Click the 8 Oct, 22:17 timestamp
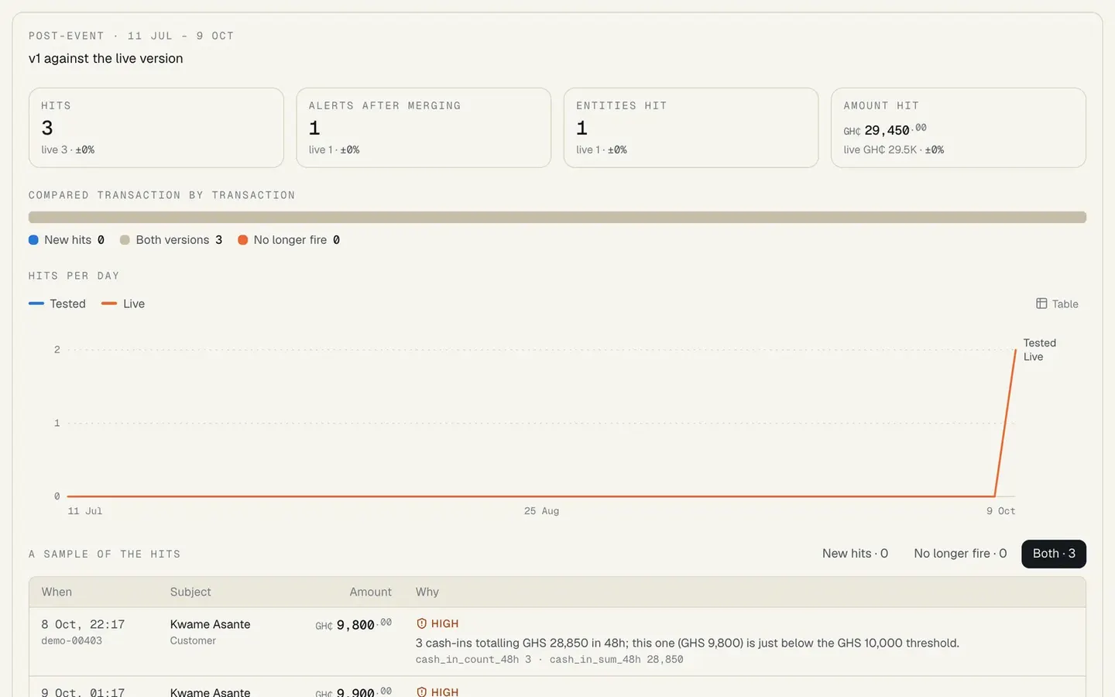Viewport: 1115px width, 697px height. (x=83, y=624)
